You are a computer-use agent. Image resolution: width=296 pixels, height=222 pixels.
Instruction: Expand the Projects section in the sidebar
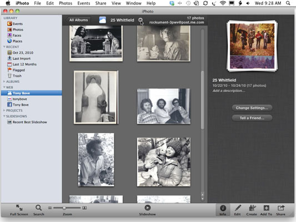click(x=4, y=110)
